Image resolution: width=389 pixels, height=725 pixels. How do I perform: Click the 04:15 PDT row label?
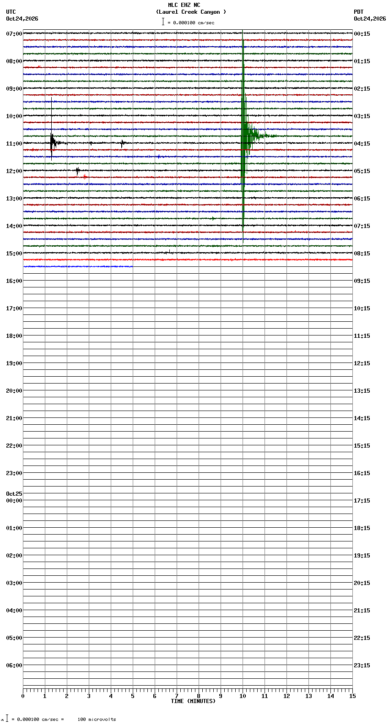click(x=362, y=144)
